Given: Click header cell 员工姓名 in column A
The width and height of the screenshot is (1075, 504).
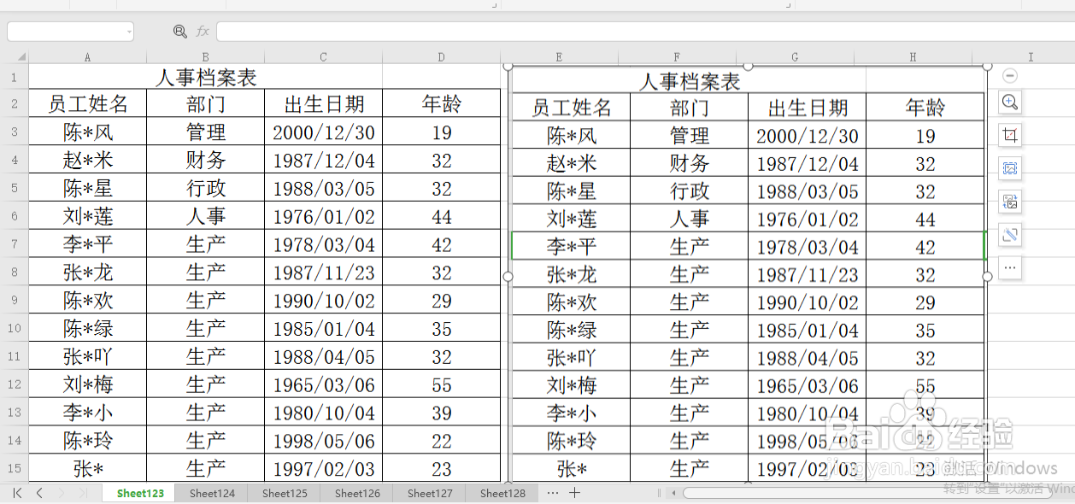Looking at the screenshot, I should pos(88,104).
